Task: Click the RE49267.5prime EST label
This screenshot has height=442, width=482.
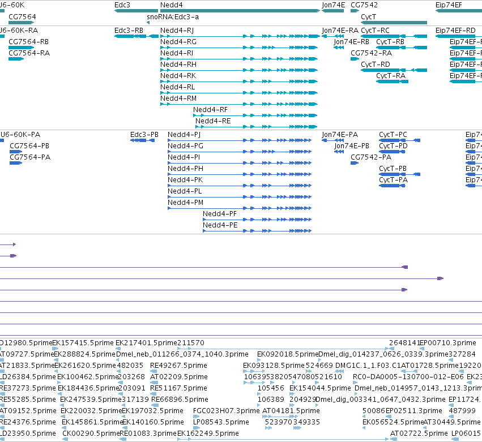Action: pos(178,366)
